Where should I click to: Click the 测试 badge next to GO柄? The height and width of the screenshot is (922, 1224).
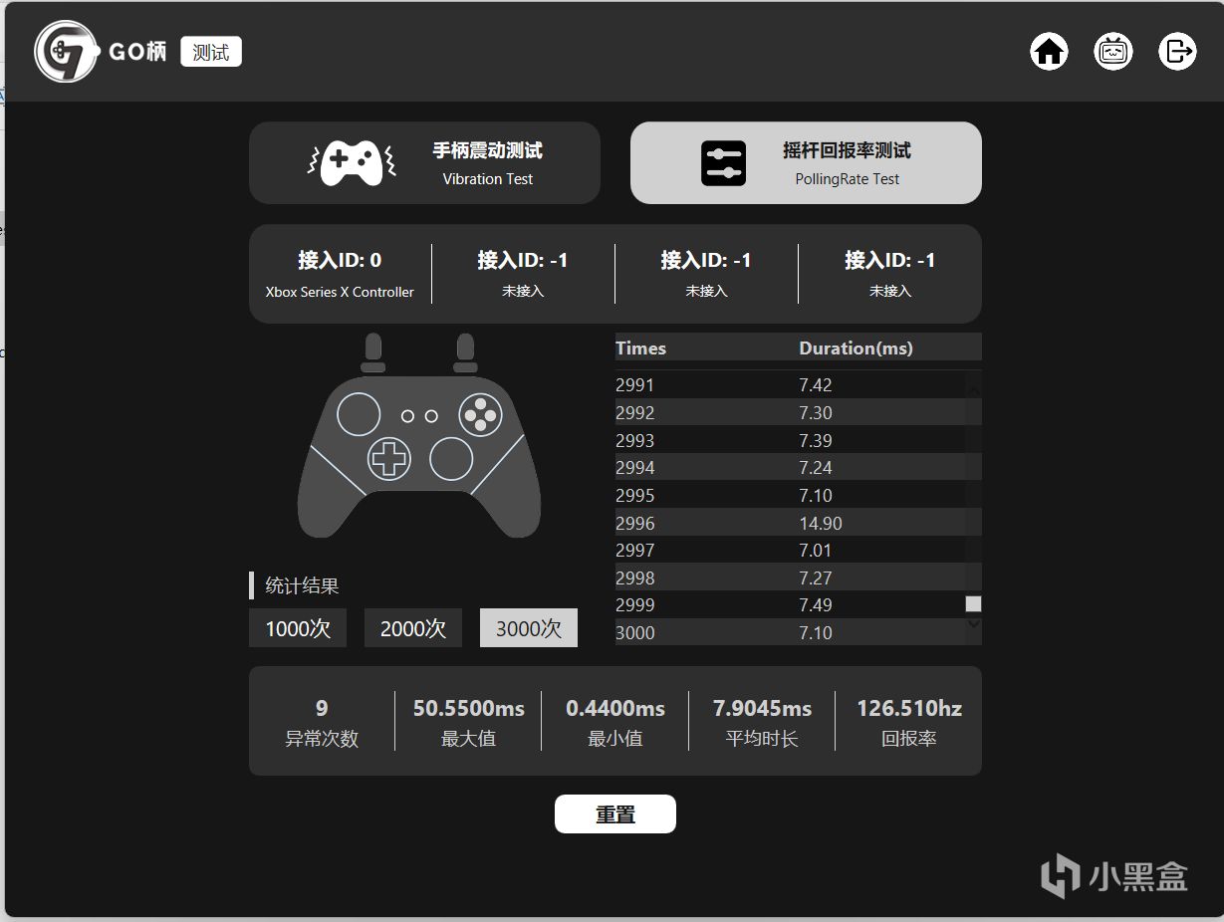coord(211,52)
